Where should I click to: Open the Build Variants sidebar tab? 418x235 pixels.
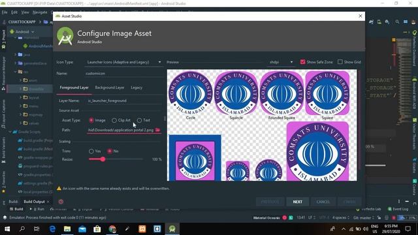(x=3, y=149)
